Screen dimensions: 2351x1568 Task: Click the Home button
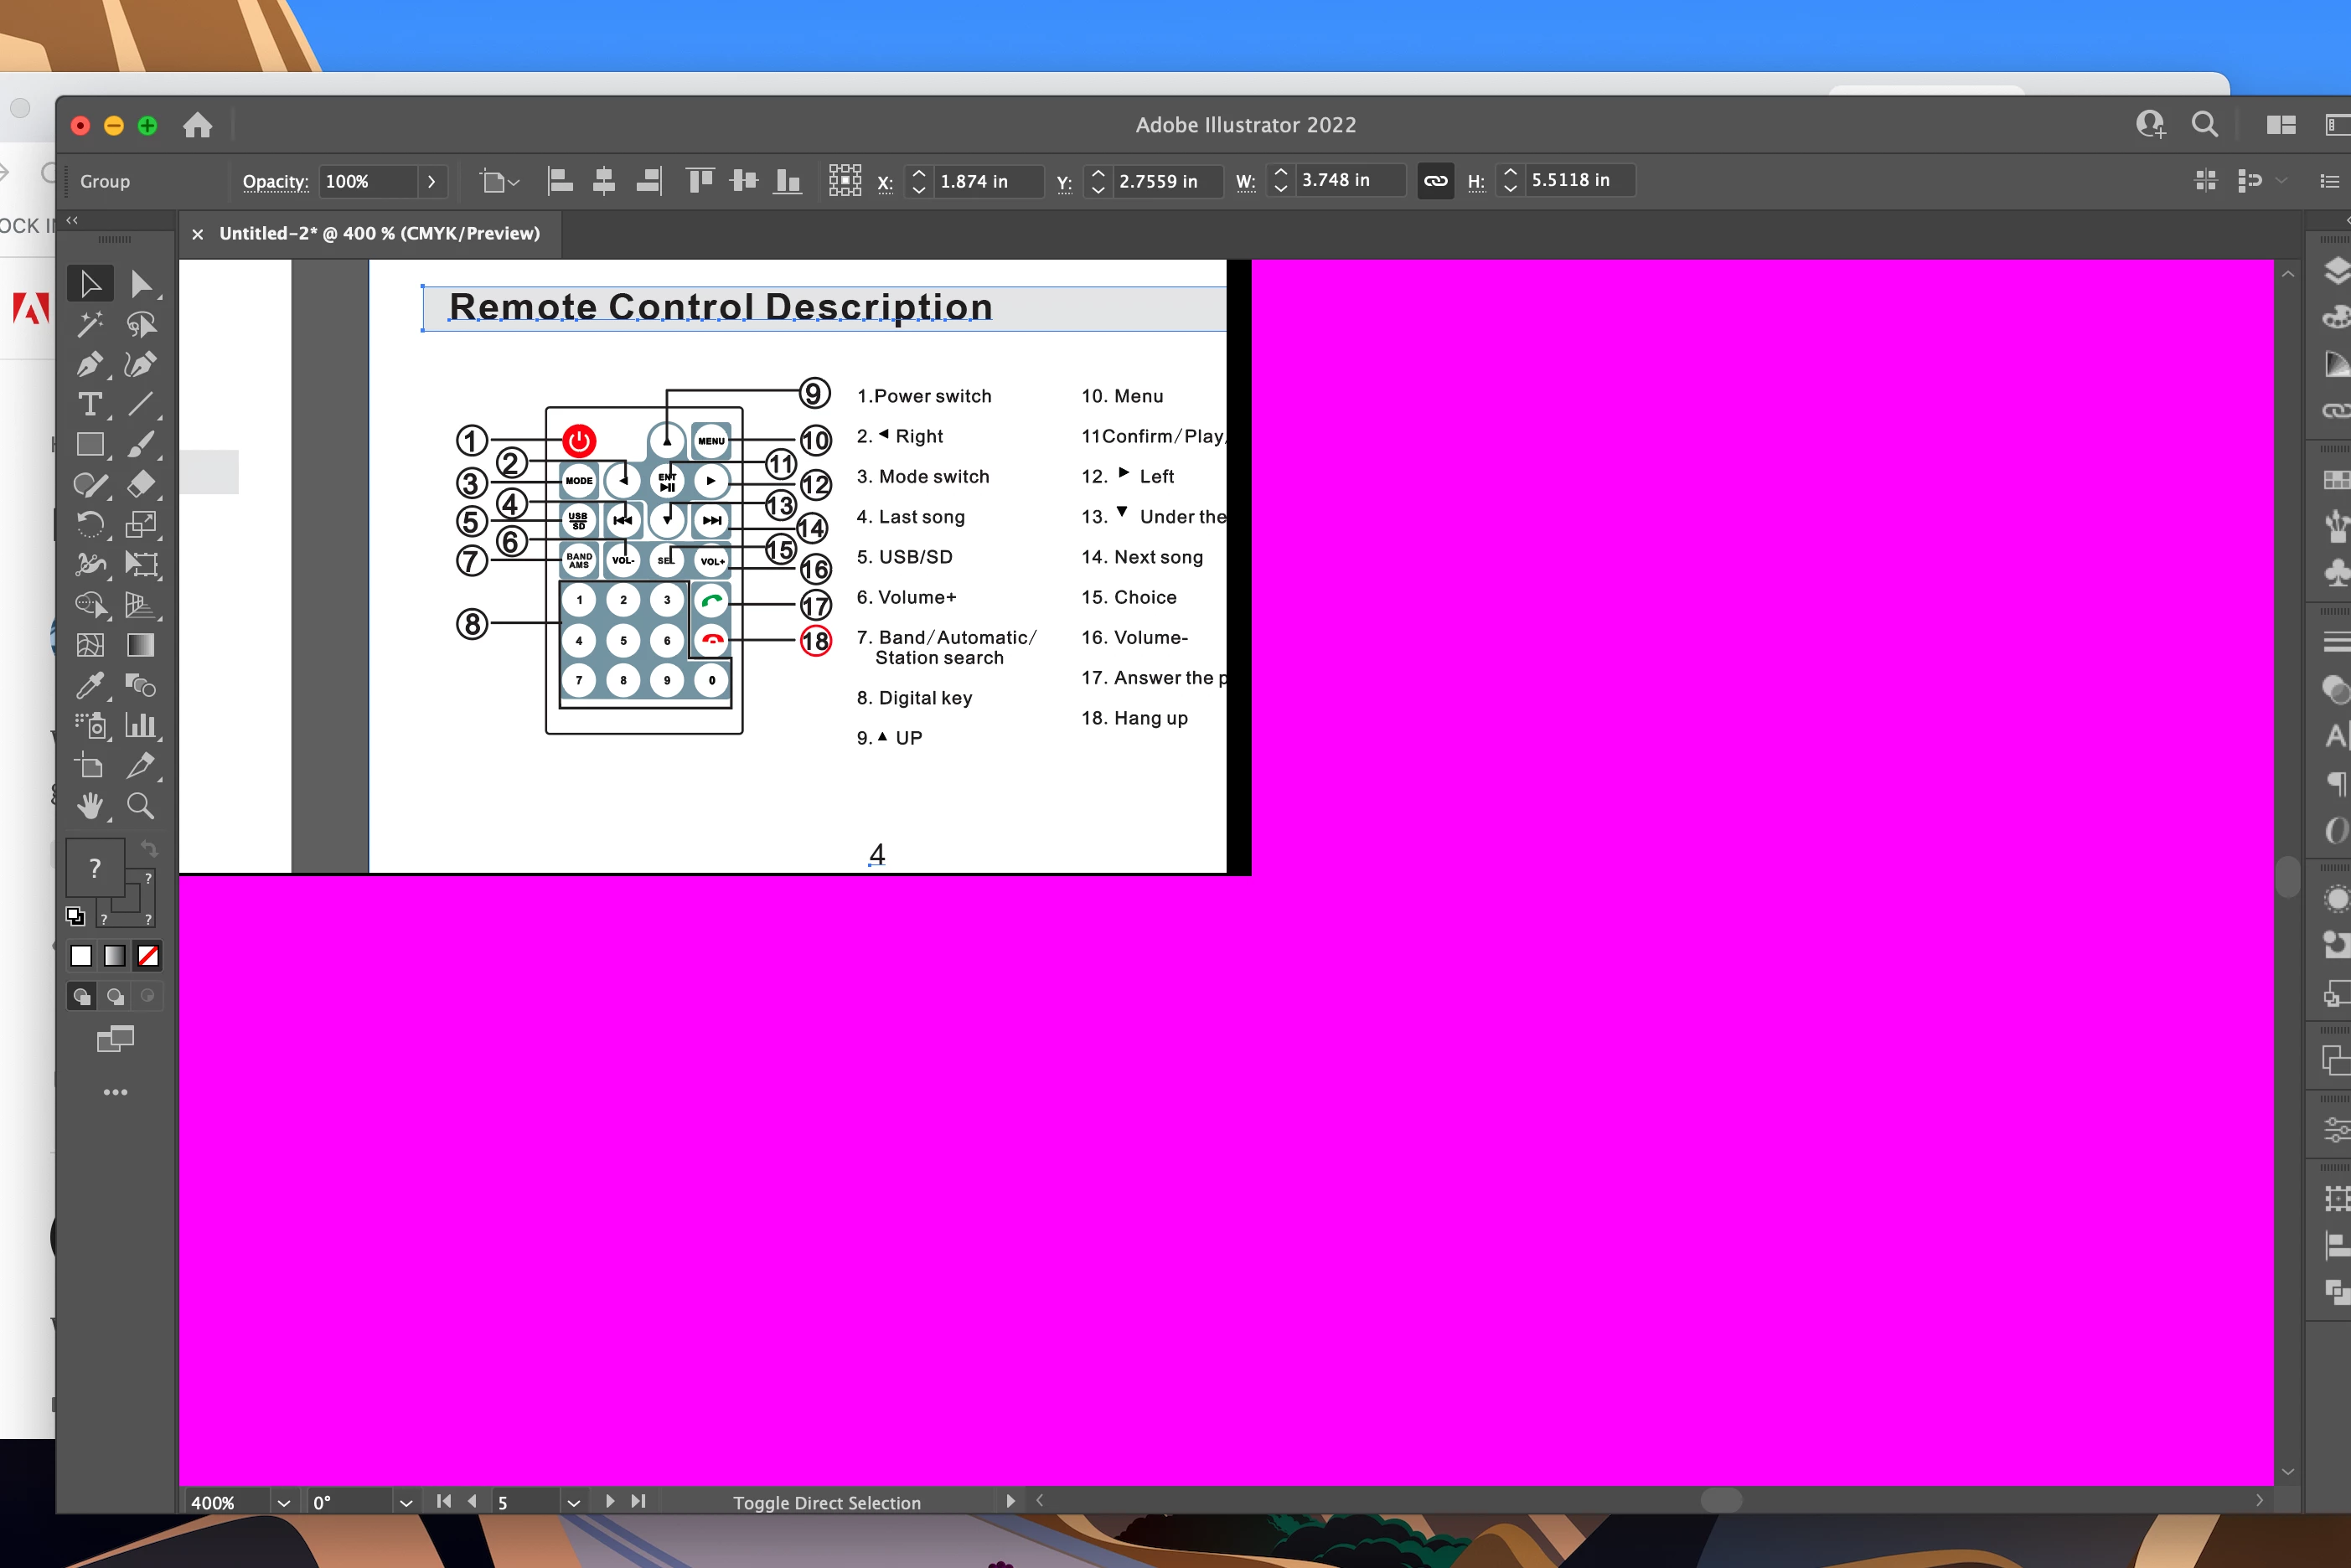click(x=197, y=125)
